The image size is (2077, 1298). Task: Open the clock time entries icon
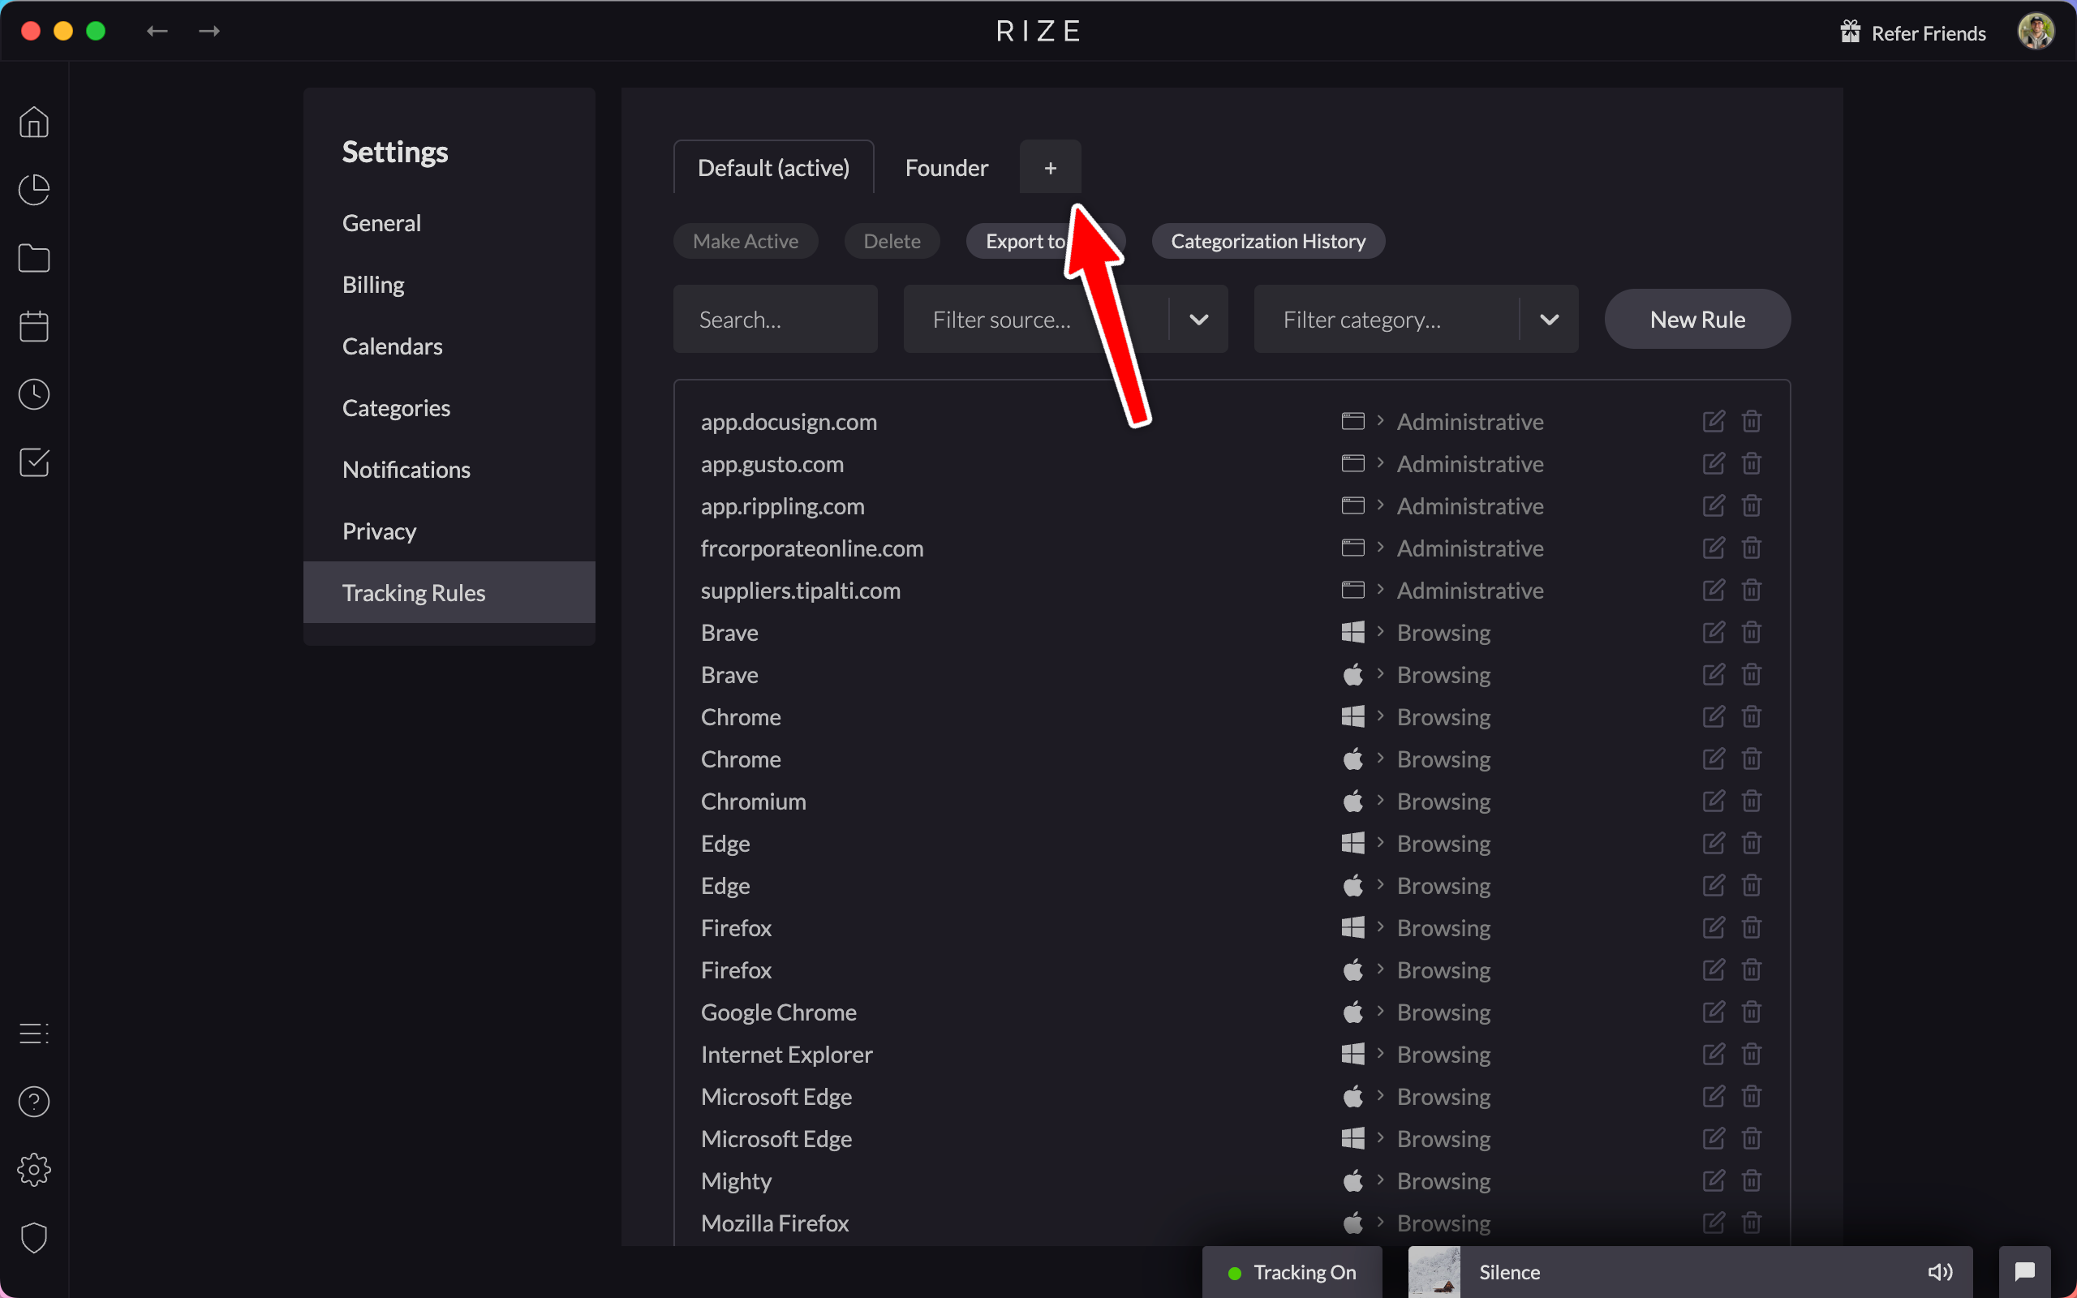[33, 394]
